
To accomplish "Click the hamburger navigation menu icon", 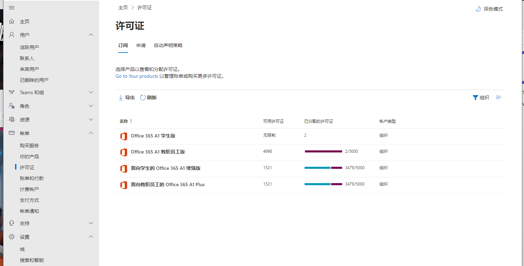I will pyautogui.click(x=12, y=8).
